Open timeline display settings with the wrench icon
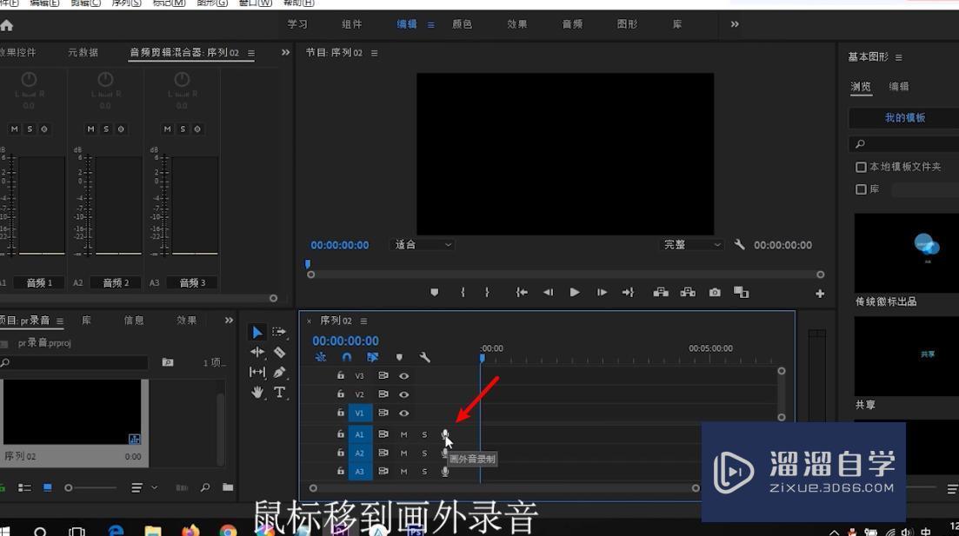The height and width of the screenshot is (536, 959). coord(426,357)
